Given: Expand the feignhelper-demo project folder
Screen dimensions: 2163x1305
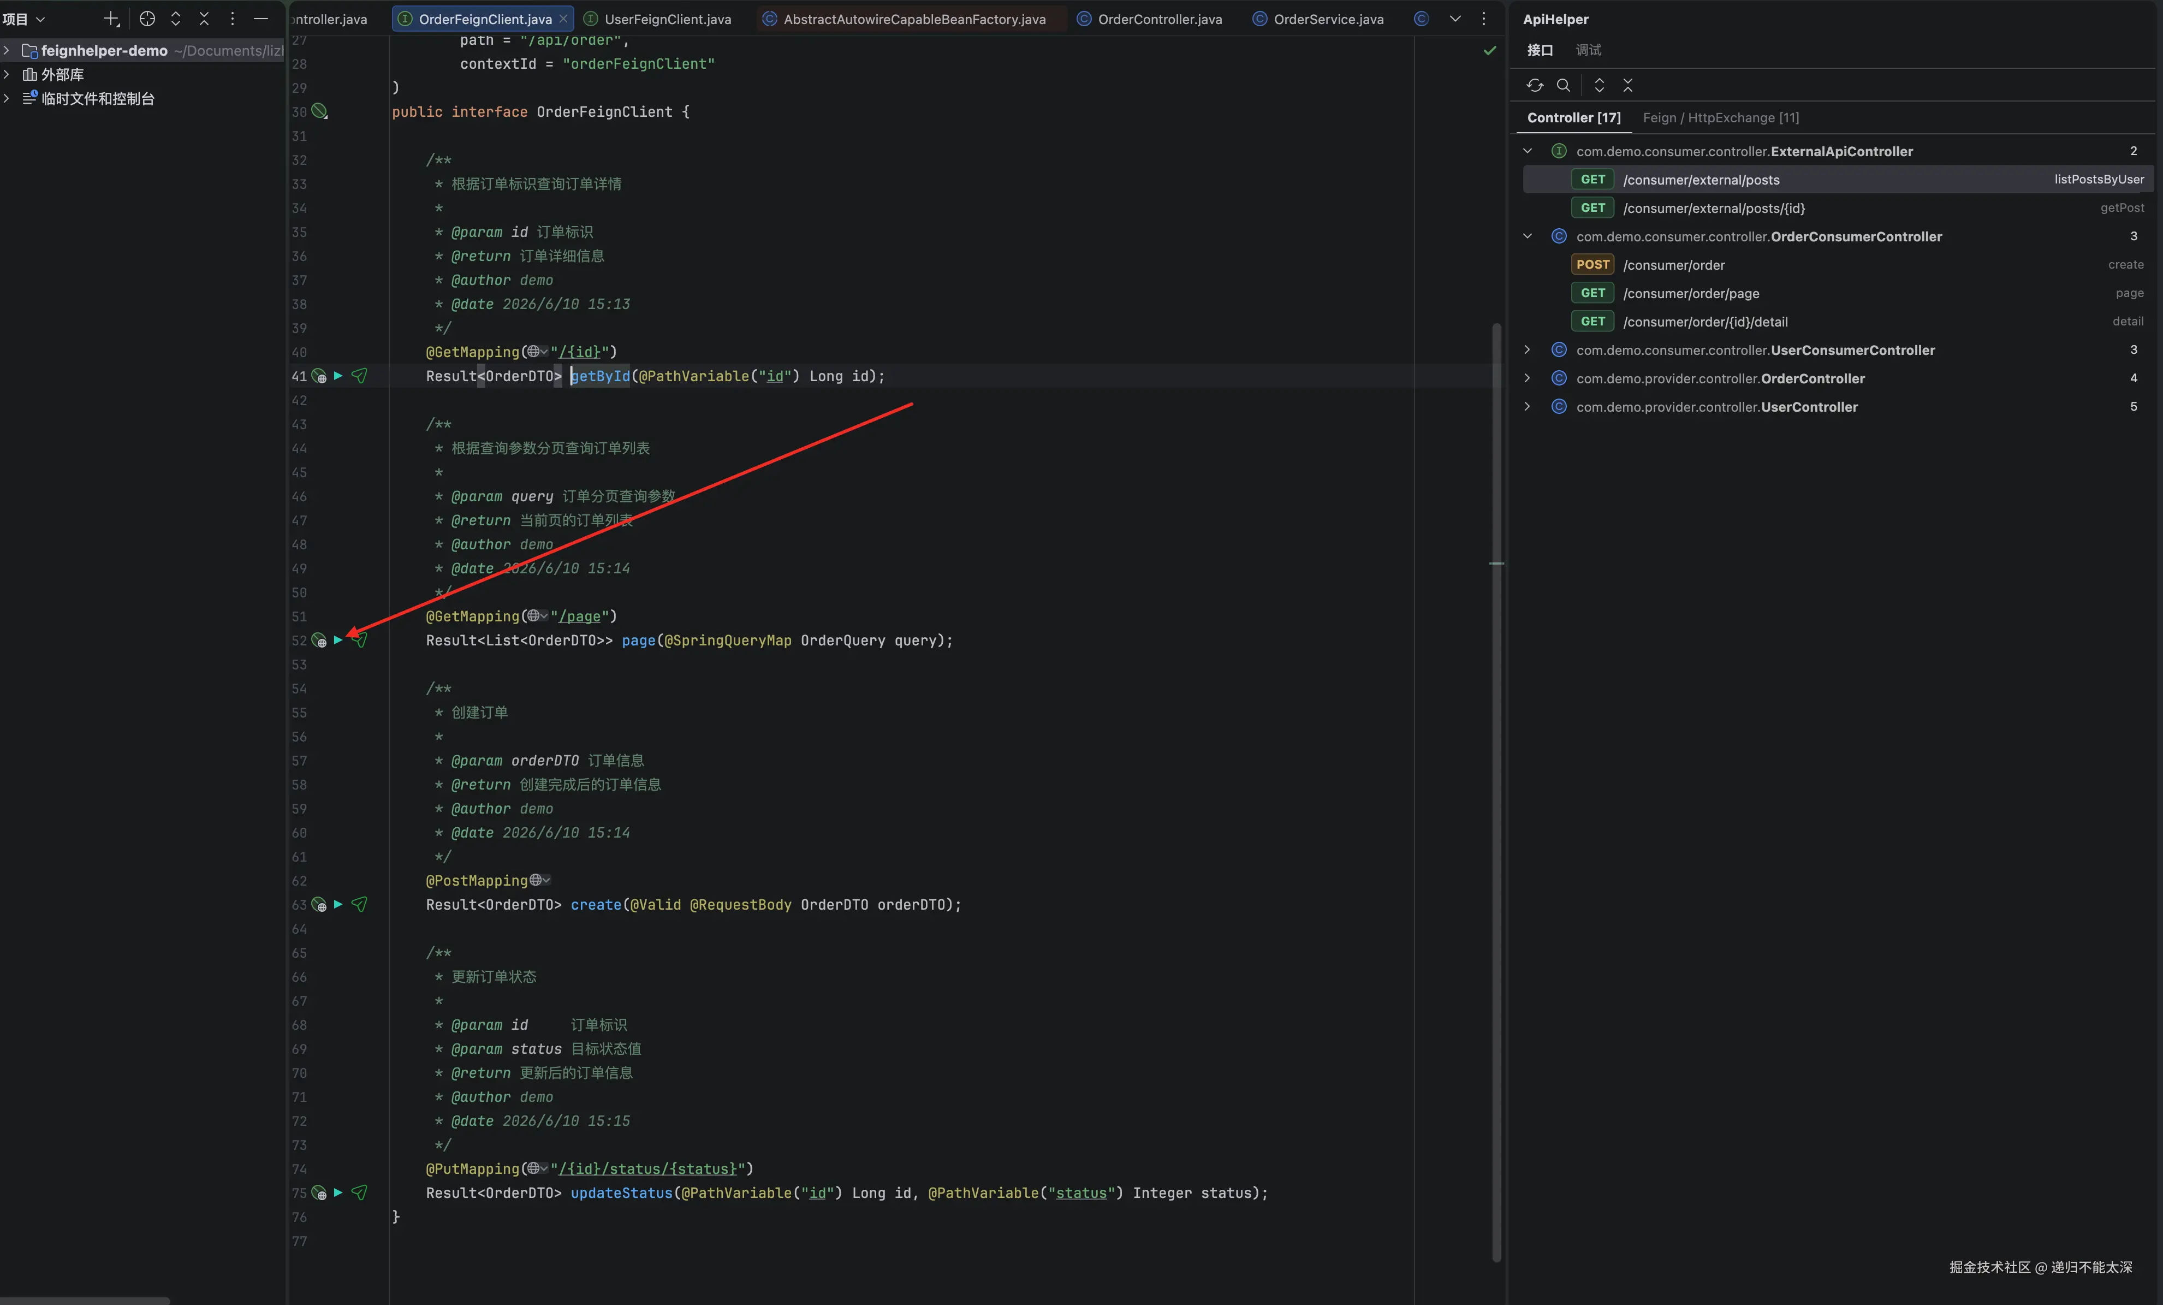Looking at the screenshot, I should [x=7, y=51].
